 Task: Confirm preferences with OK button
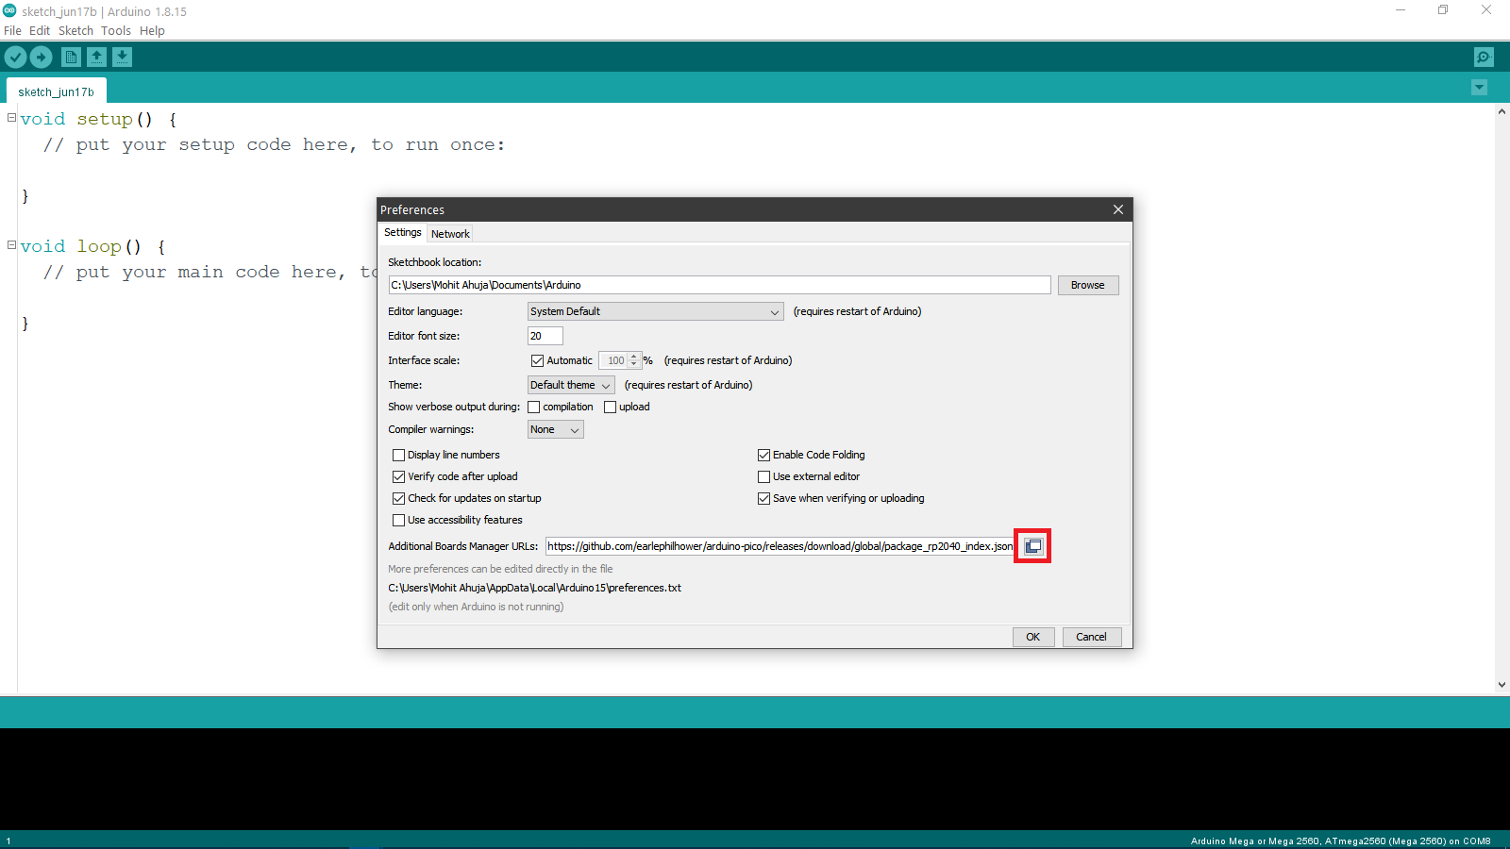[1033, 637]
